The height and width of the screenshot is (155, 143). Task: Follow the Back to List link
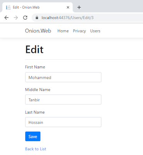coord(36,149)
